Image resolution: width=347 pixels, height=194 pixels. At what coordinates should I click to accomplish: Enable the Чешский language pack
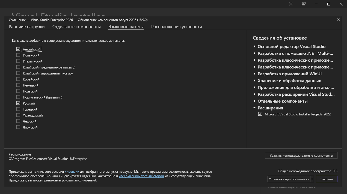tap(18, 121)
